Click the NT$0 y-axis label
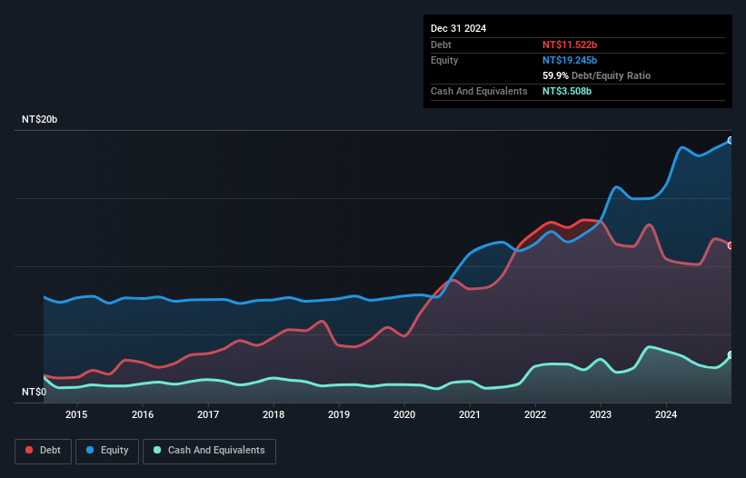The width and height of the screenshot is (746, 478). click(35, 392)
